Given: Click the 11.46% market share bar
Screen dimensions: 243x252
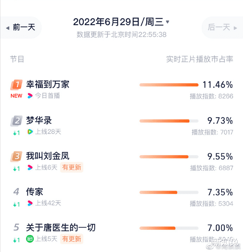Looking at the screenshot, I should click(x=169, y=85).
